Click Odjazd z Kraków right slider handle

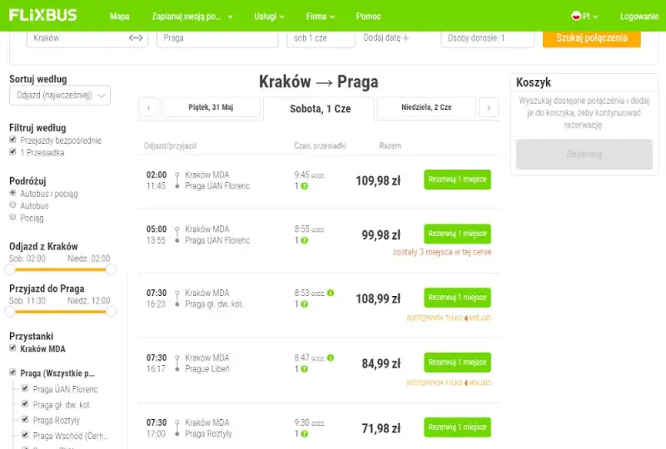point(111,269)
